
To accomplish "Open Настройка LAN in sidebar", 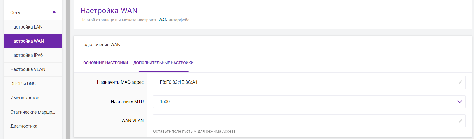I will 33,27.
